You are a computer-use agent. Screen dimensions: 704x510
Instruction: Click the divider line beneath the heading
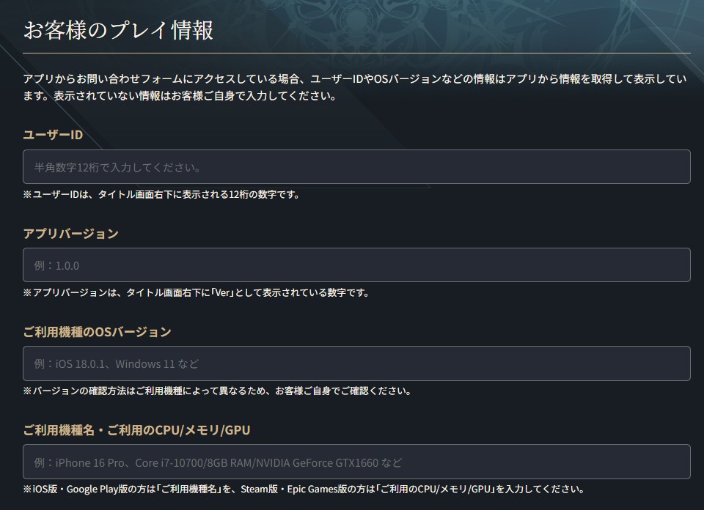[356, 53]
